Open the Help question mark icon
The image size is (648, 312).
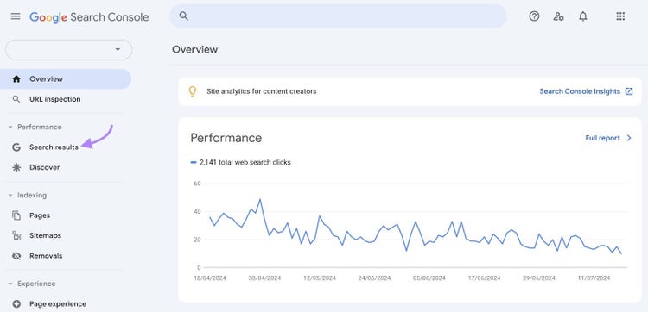click(x=534, y=16)
